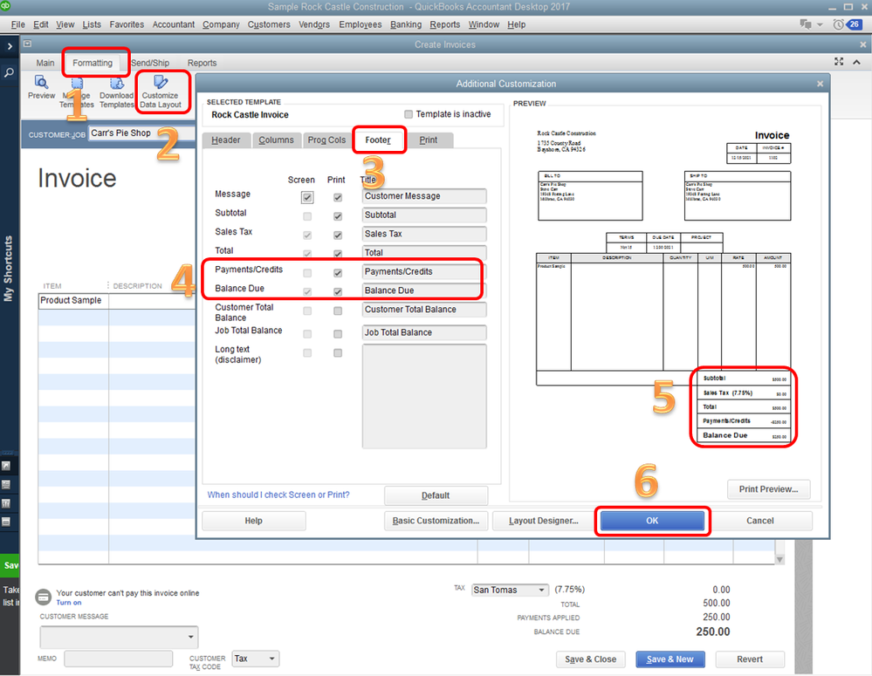The image size is (872, 676).
Task: Click the Revert button
Action: 750,659
